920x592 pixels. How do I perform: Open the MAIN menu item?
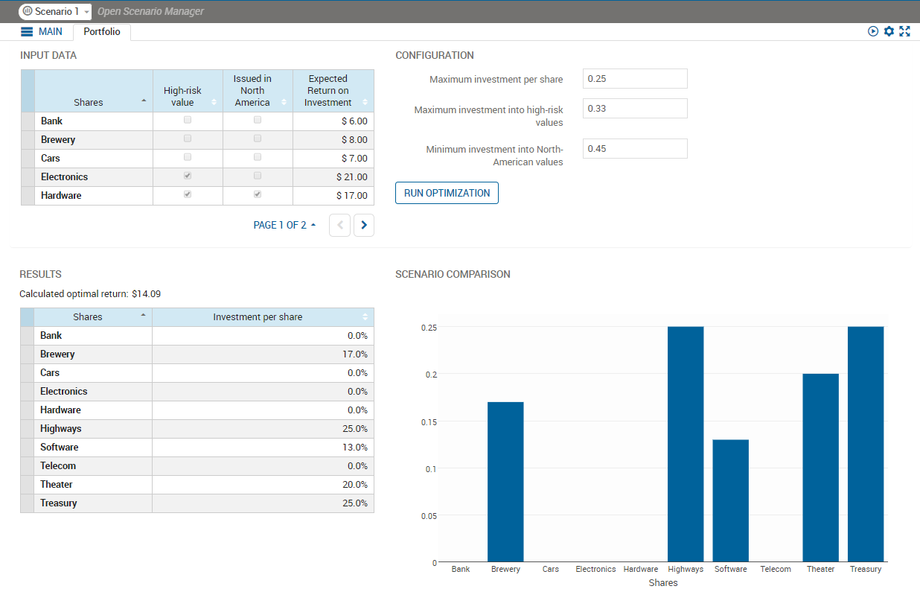pyautogui.click(x=51, y=32)
